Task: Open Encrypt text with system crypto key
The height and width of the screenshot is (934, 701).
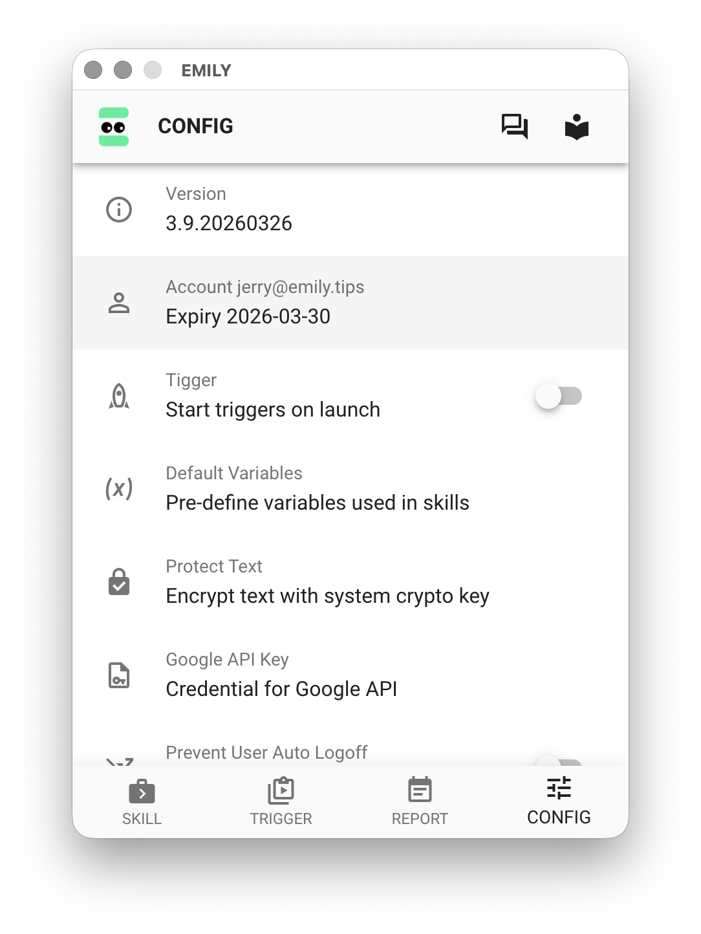Action: coord(350,582)
